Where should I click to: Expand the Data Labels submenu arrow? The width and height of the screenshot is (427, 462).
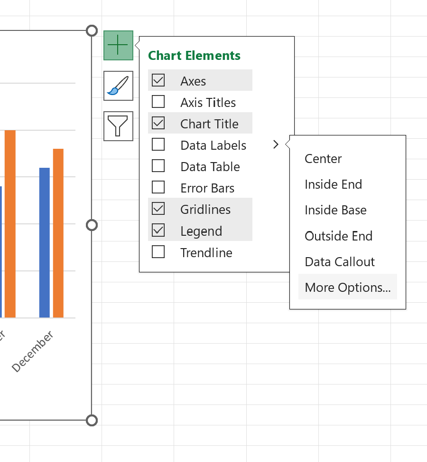click(x=276, y=144)
